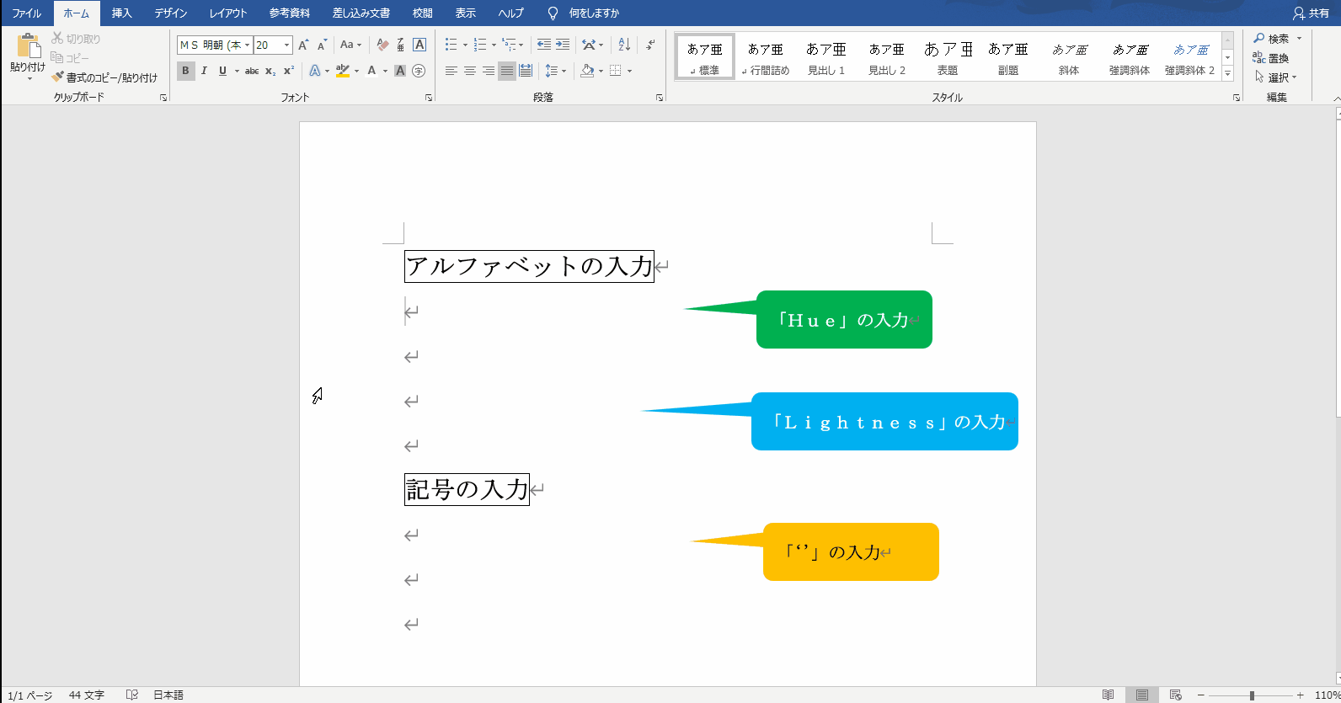The height and width of the screenshot is (703, 1341).
Task: Toggle italic formatting
Action: (204, 71)
